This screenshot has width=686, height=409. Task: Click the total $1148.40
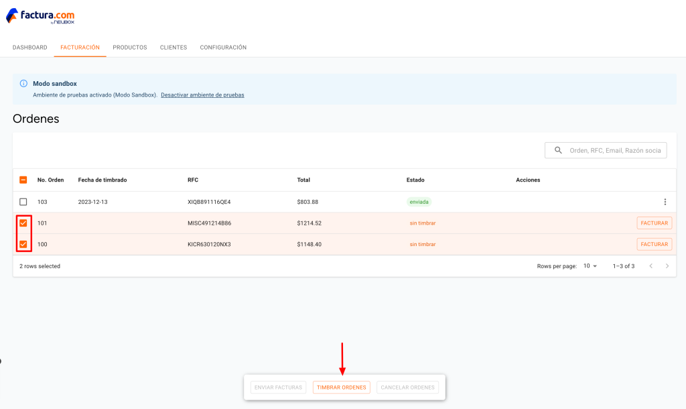click(x=310, y=244)
